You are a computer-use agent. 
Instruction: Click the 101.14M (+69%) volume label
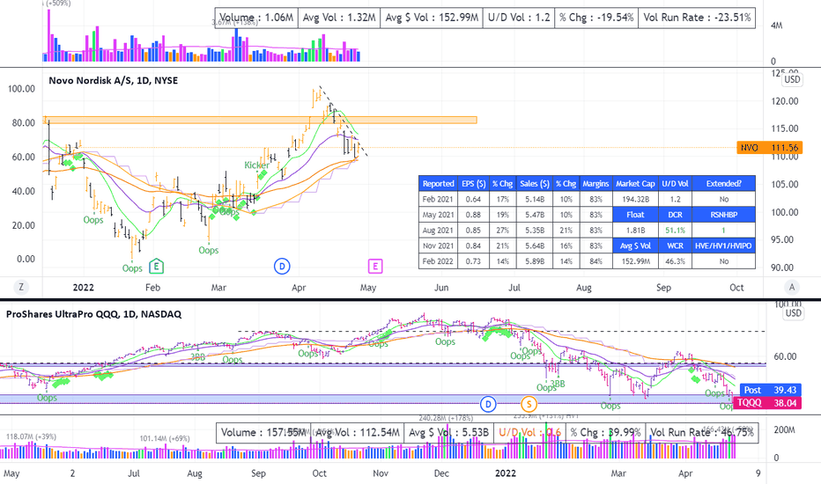point(165,438)
